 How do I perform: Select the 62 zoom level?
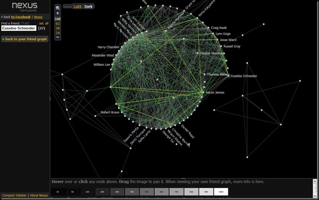[58, 23]
